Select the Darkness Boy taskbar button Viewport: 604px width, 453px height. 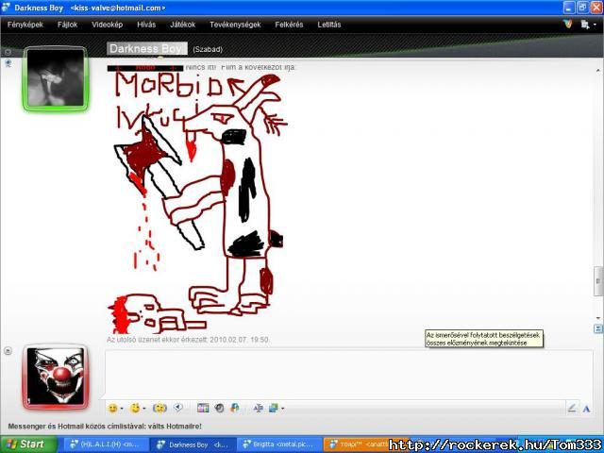pos(193,445)
